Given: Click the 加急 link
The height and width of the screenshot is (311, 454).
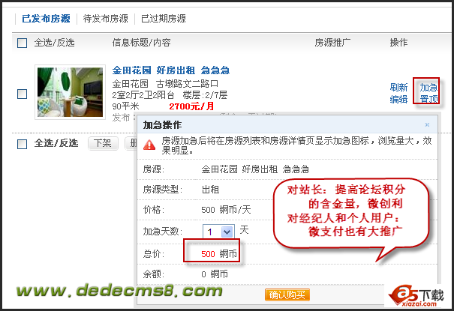Looking at the screenshot, I should point(428,87).
